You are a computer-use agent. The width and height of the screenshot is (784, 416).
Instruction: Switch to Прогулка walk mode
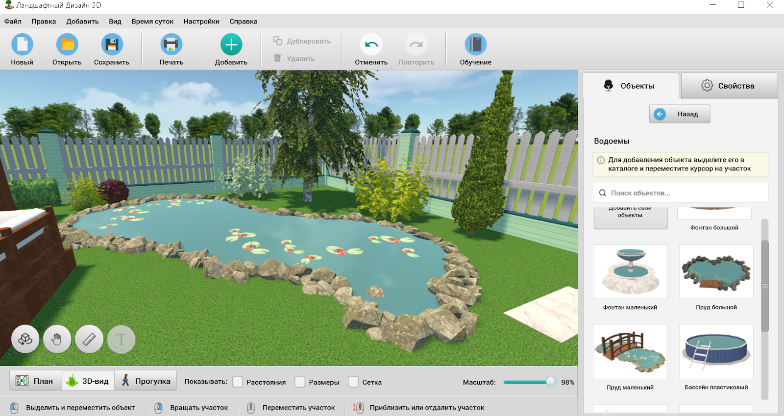pyautogui.click(x=146, y=381)
